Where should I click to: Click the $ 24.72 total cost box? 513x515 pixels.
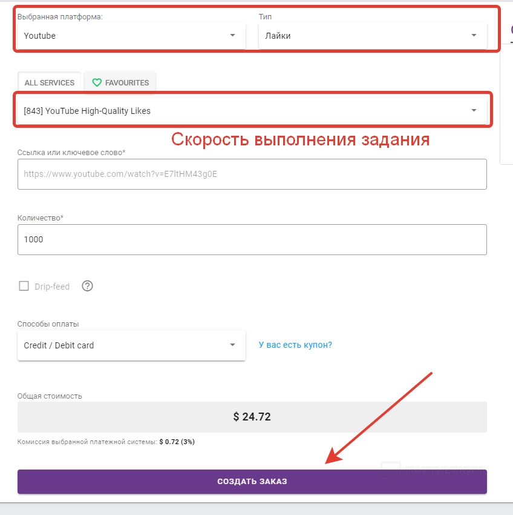tap(252, 417)
